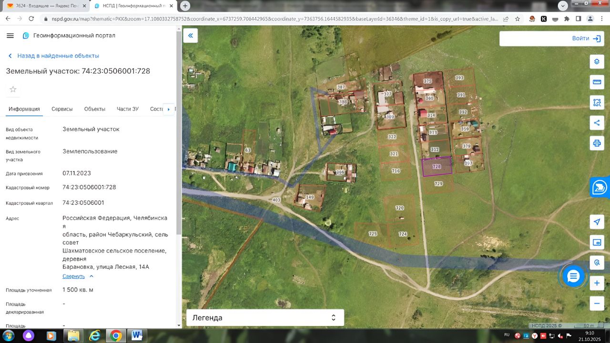This screenshot has width=610, height=343.
Task: Expand the Легенда panel
Action: [x=264, y=318]
